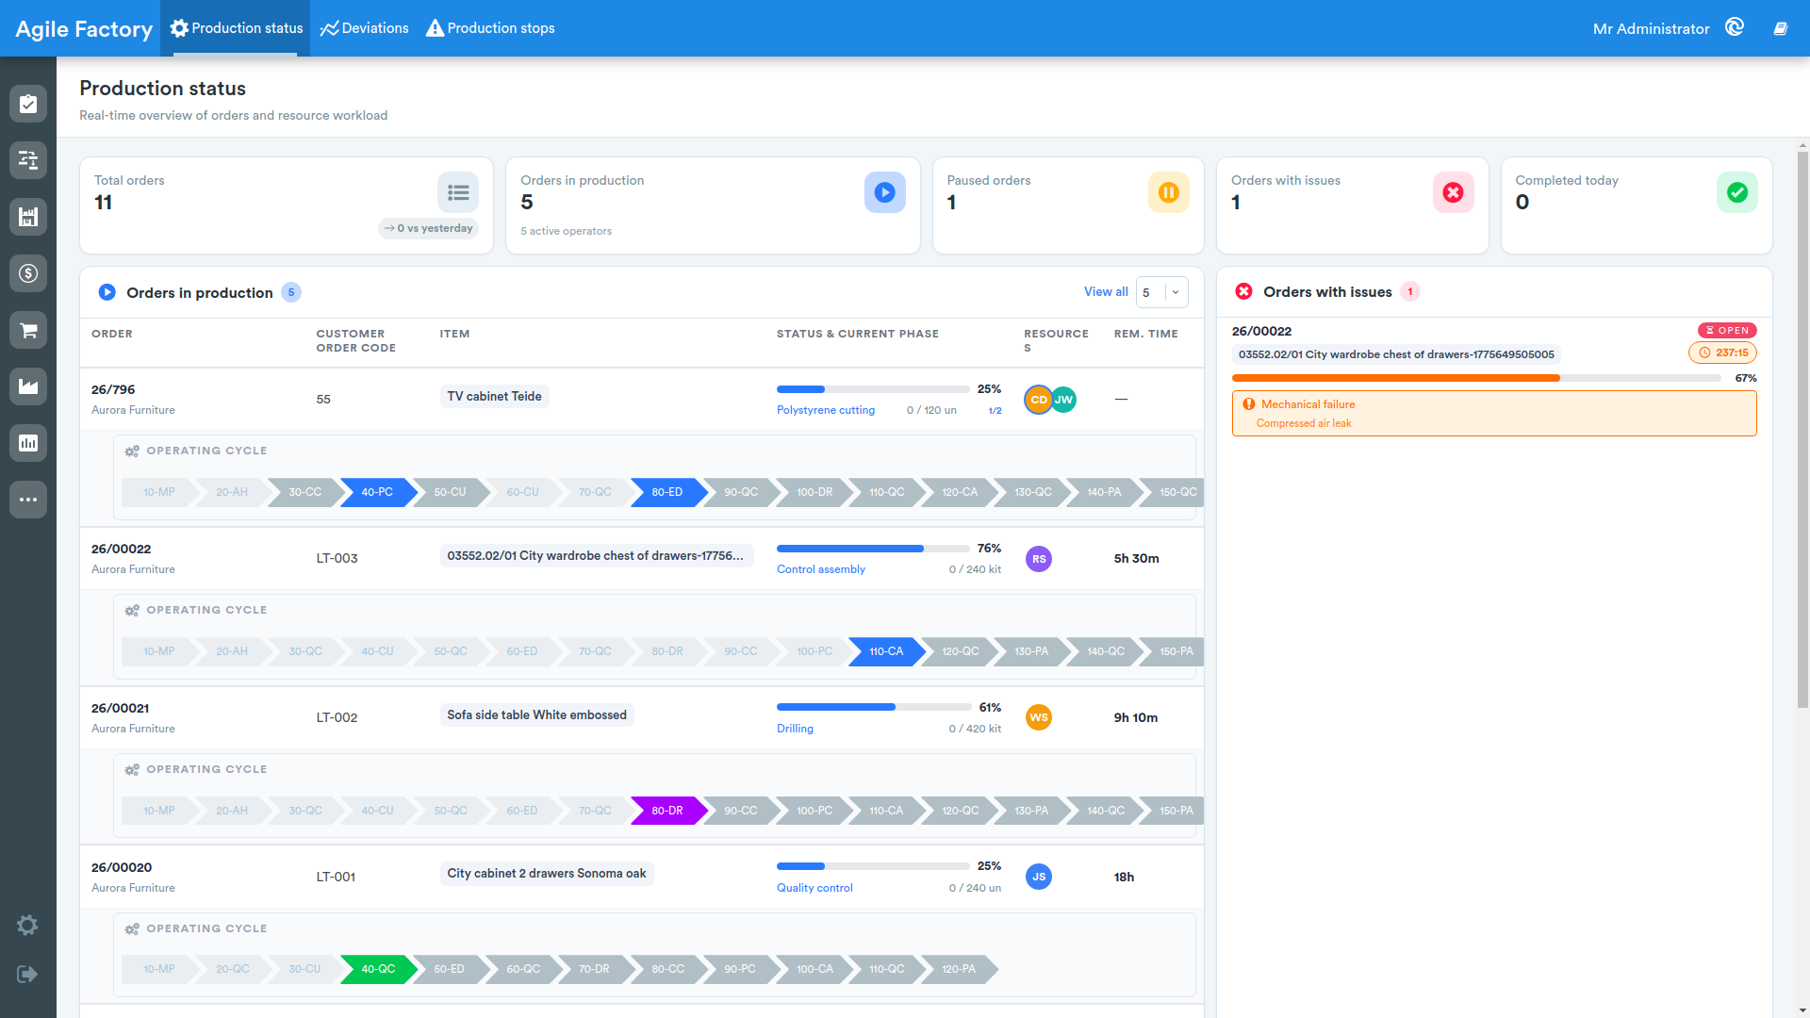1810x1018 pixels.
Task: Open the rows-per-page dropdown showing 5
Action: pos(1162,292)
